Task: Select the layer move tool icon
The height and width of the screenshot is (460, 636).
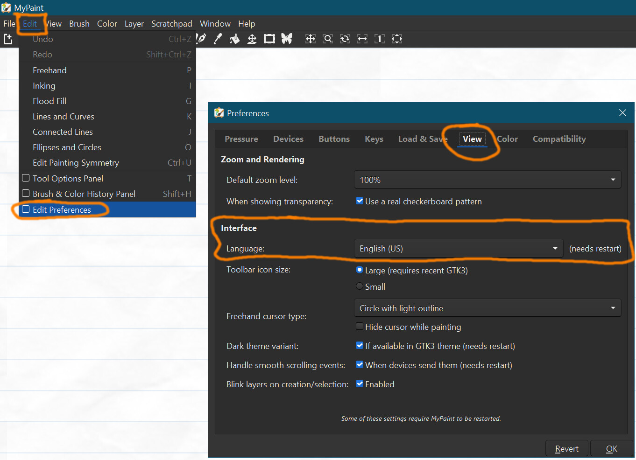Action: 252,39
